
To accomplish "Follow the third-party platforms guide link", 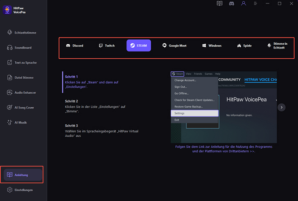I will pyautogui.click(x=223, y=149).
